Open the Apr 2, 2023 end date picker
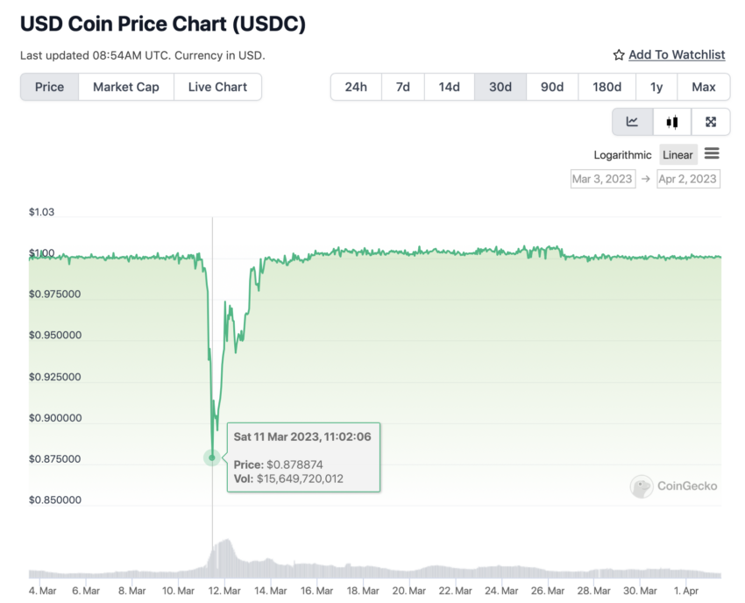This screenshot has width=745, height=603. [x=688, y=179]
